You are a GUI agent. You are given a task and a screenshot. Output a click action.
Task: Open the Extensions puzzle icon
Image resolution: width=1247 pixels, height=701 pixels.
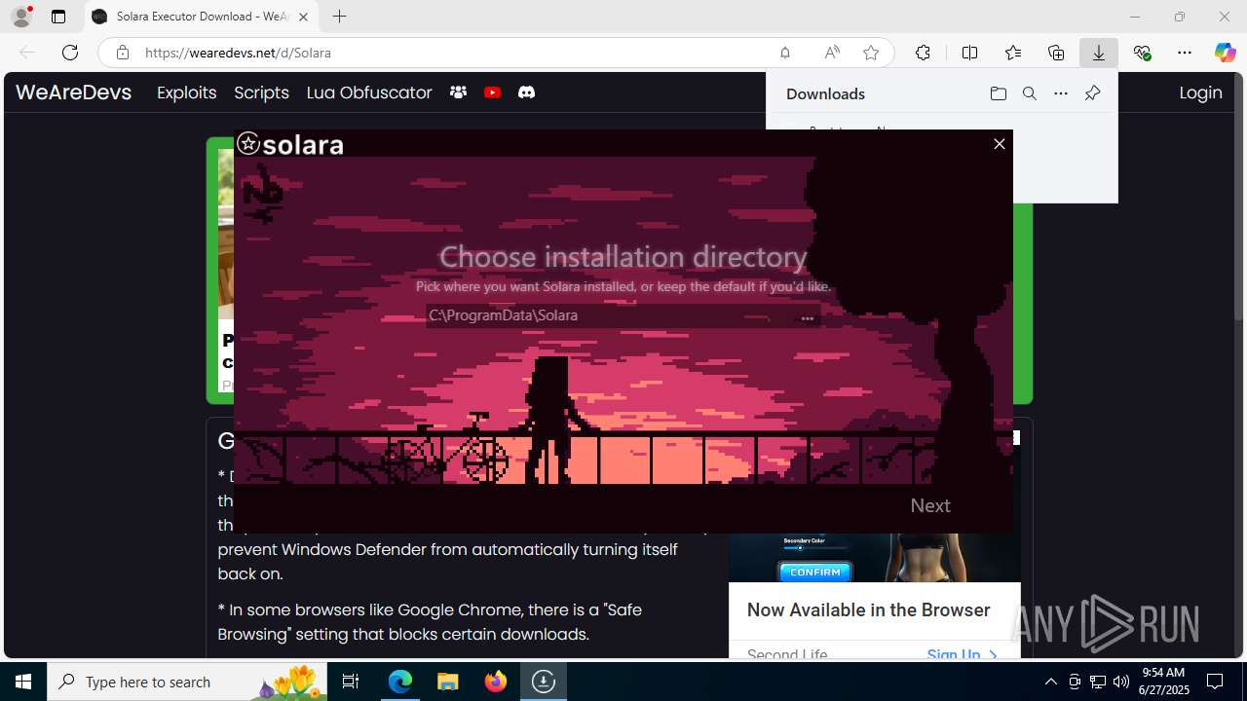pyautogui.click(x=923, y=53)
